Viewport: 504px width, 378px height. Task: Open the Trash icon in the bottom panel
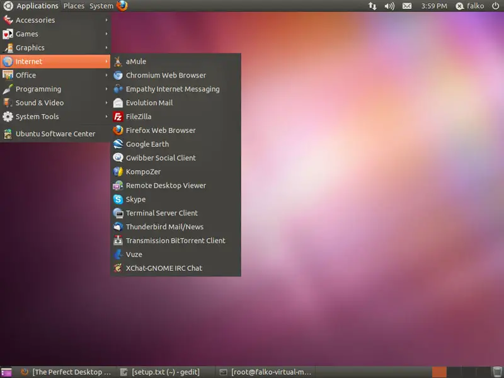click(497, 372)
